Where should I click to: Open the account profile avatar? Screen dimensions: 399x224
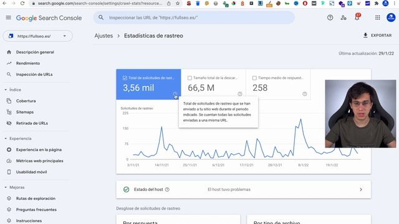[391, 17]
